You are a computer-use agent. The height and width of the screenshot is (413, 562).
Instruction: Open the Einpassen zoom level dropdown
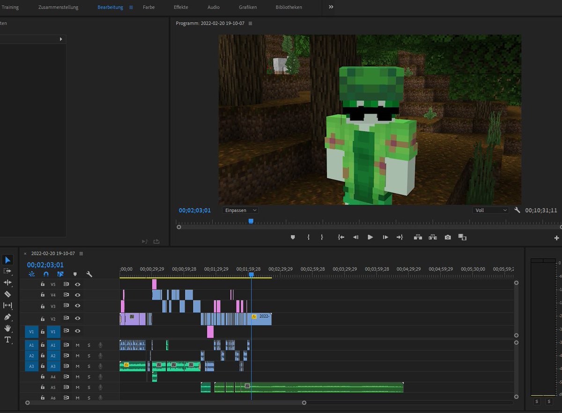pos(240,210)
